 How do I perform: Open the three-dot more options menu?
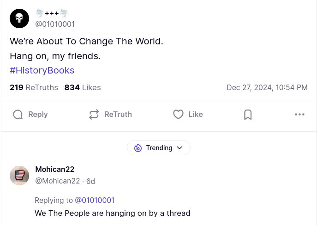(299, 115)
